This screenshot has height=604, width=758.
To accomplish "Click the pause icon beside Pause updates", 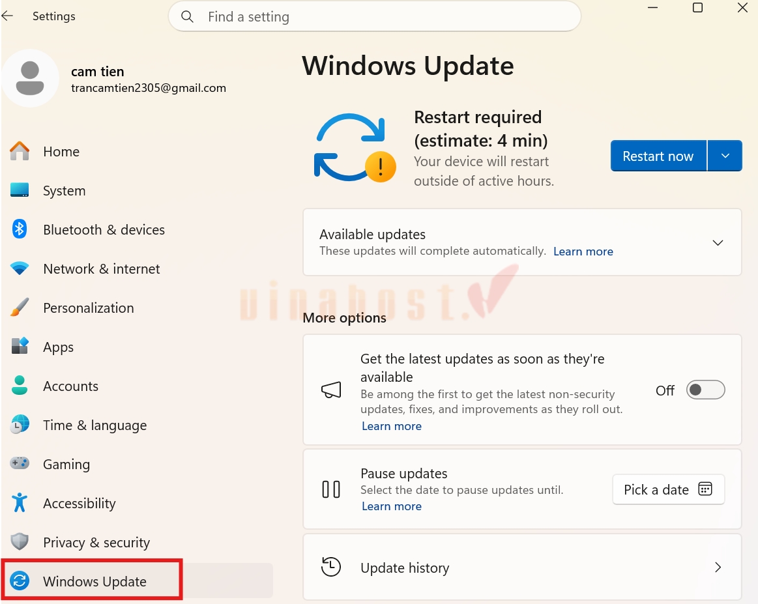I will tap(331, 489).
